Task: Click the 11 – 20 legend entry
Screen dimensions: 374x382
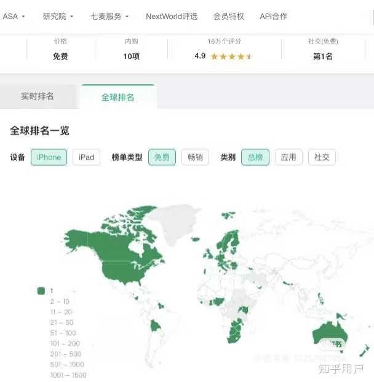Action: tap(61, 312)
